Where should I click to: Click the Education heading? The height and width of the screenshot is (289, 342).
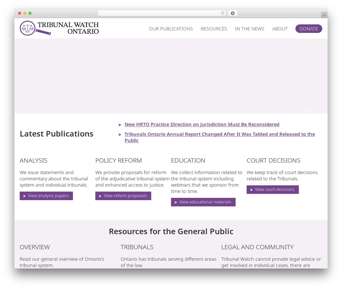pyautogui.click(x=188, y=160)
